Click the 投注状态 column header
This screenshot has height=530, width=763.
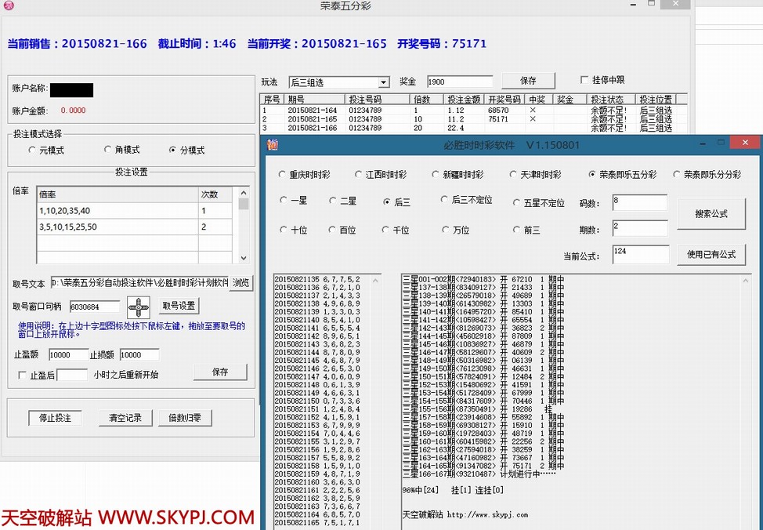(x=609, y=100)
